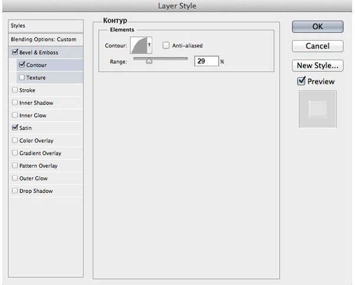Click the Range percentage input field

(206, 61)
